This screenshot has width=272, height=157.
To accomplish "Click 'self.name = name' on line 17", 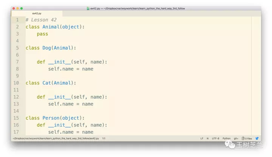I will click(71, 132).
